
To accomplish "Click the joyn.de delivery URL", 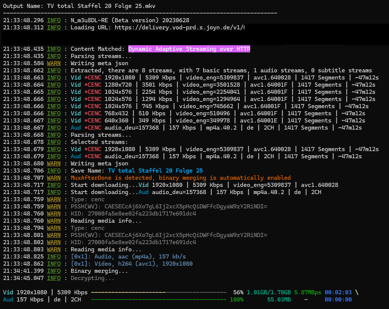I will (x=179, y=28).
